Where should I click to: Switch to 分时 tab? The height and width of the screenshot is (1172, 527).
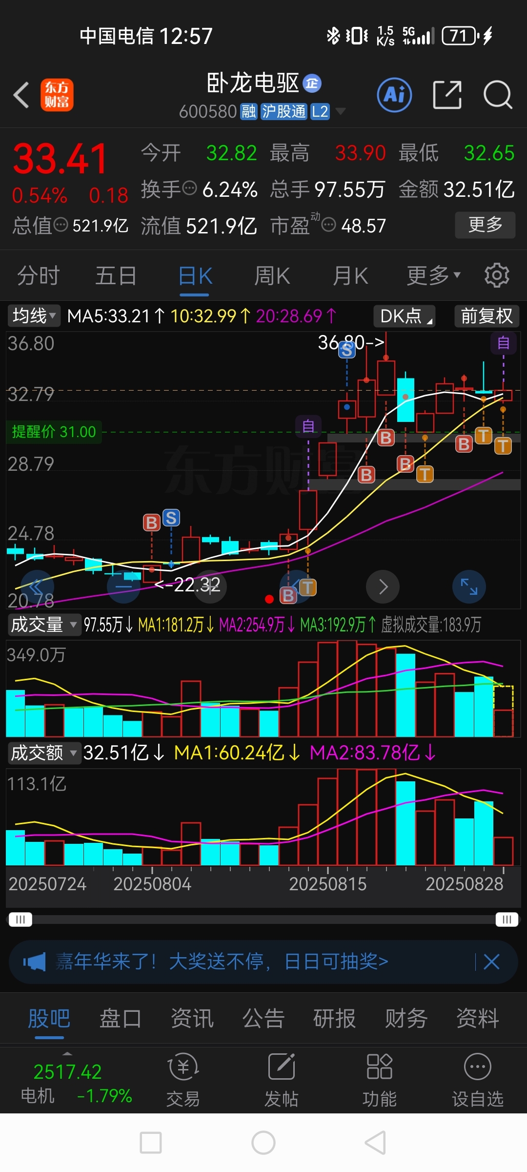(x=38, y=275)
